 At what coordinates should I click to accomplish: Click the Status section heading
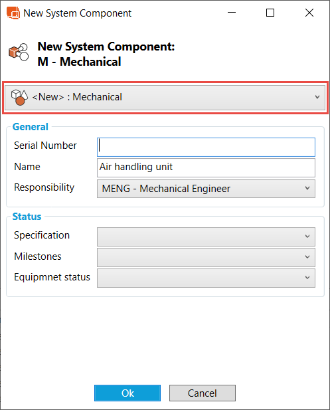tap(27, 217)
